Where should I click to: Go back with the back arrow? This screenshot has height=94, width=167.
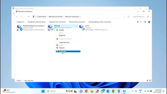point(17,17)
